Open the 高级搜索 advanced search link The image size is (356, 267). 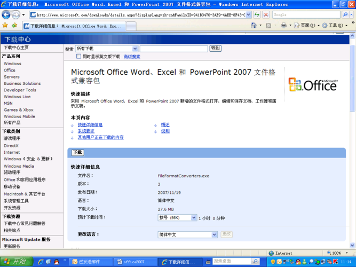tap(132, 56)
